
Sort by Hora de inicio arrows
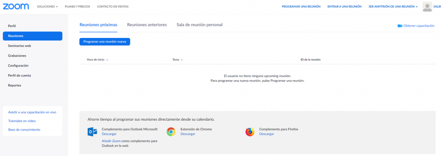pos(107,60)
